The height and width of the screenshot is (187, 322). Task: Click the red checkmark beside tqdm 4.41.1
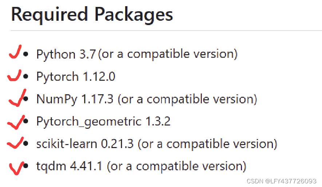(16, 168)
